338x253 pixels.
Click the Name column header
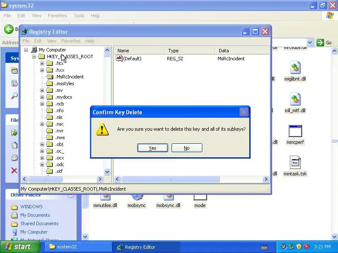139,51
